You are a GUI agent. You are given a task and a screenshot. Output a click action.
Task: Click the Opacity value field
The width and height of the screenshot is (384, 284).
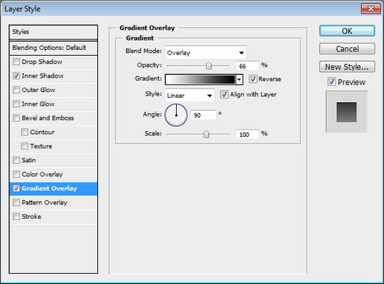247,66
